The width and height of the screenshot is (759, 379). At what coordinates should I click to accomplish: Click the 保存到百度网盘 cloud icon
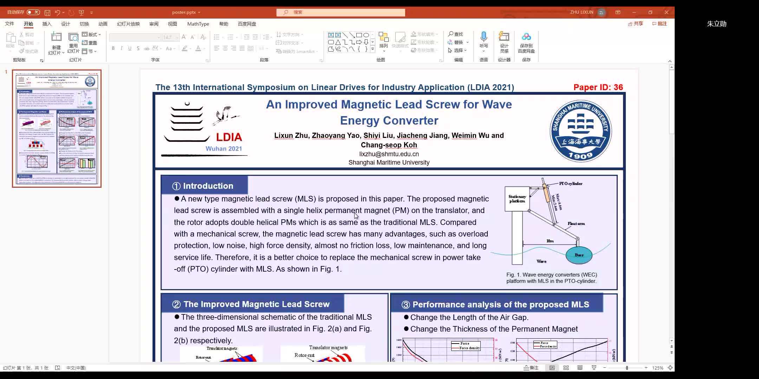(x=526, y=37)
